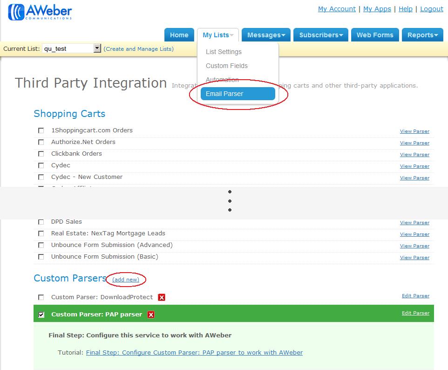Edit Parser for DownloadProtect
Viewport: 448px width, 370px height.
415,295
